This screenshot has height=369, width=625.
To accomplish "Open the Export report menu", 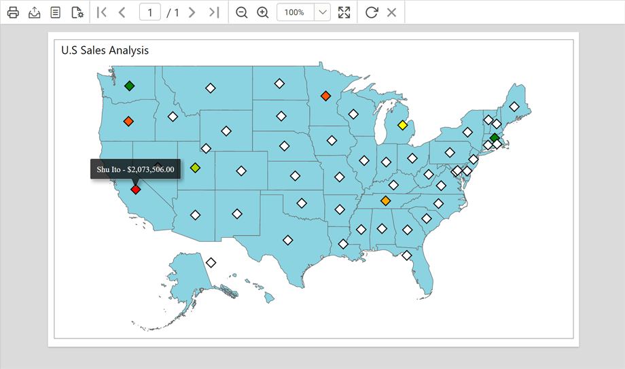I will 34,12.
